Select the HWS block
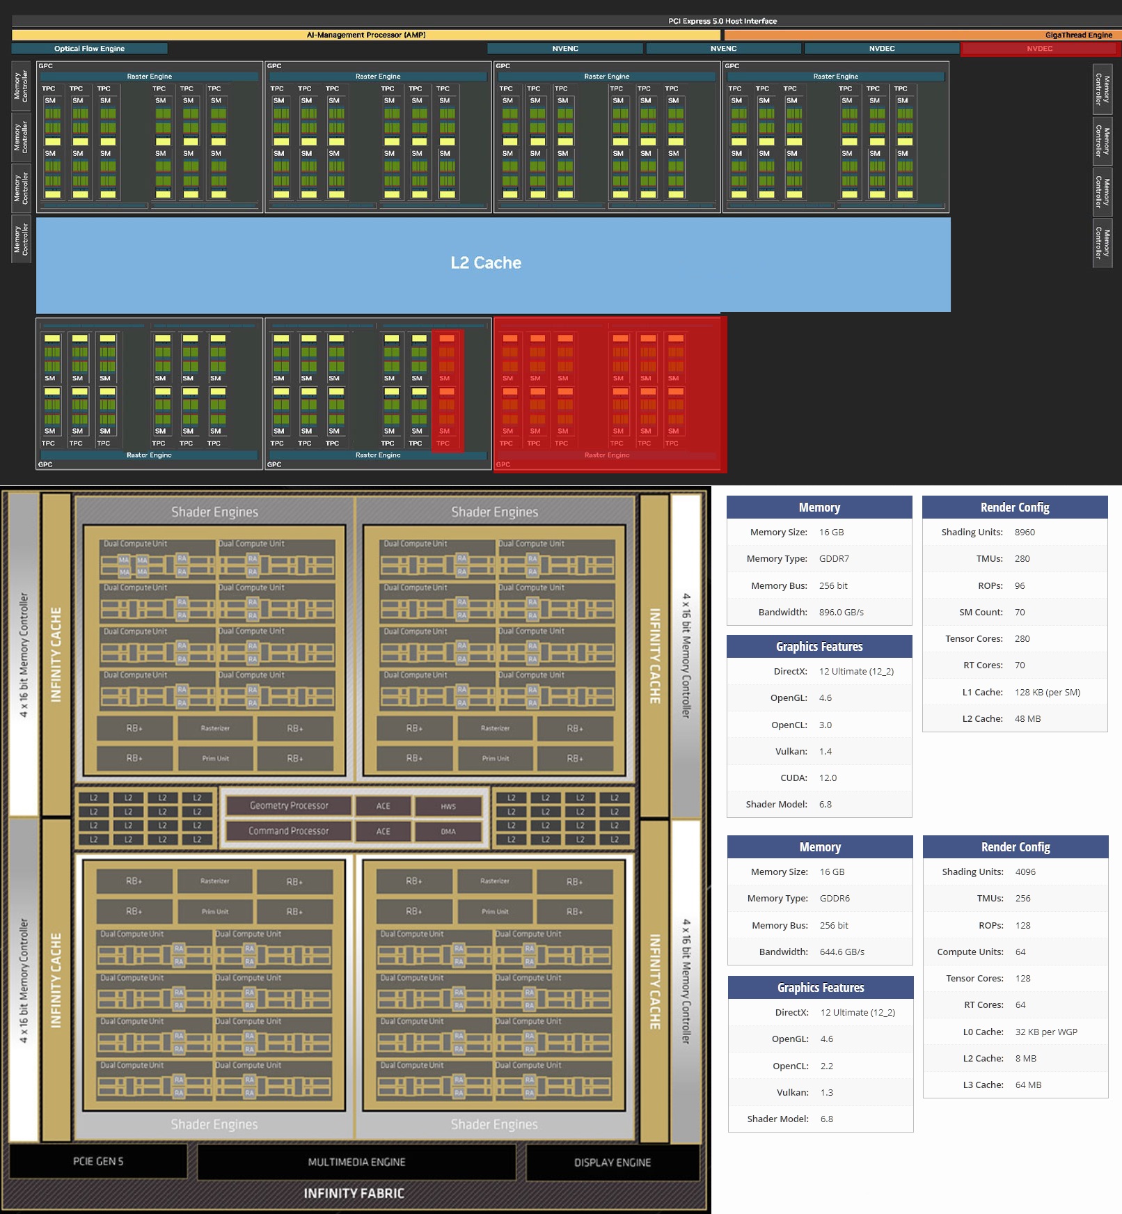This screenshot has width=1122, height=1214. [448, 806]
